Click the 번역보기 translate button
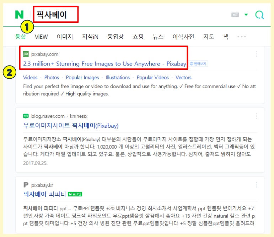274x237 pixels. point(198,64)
